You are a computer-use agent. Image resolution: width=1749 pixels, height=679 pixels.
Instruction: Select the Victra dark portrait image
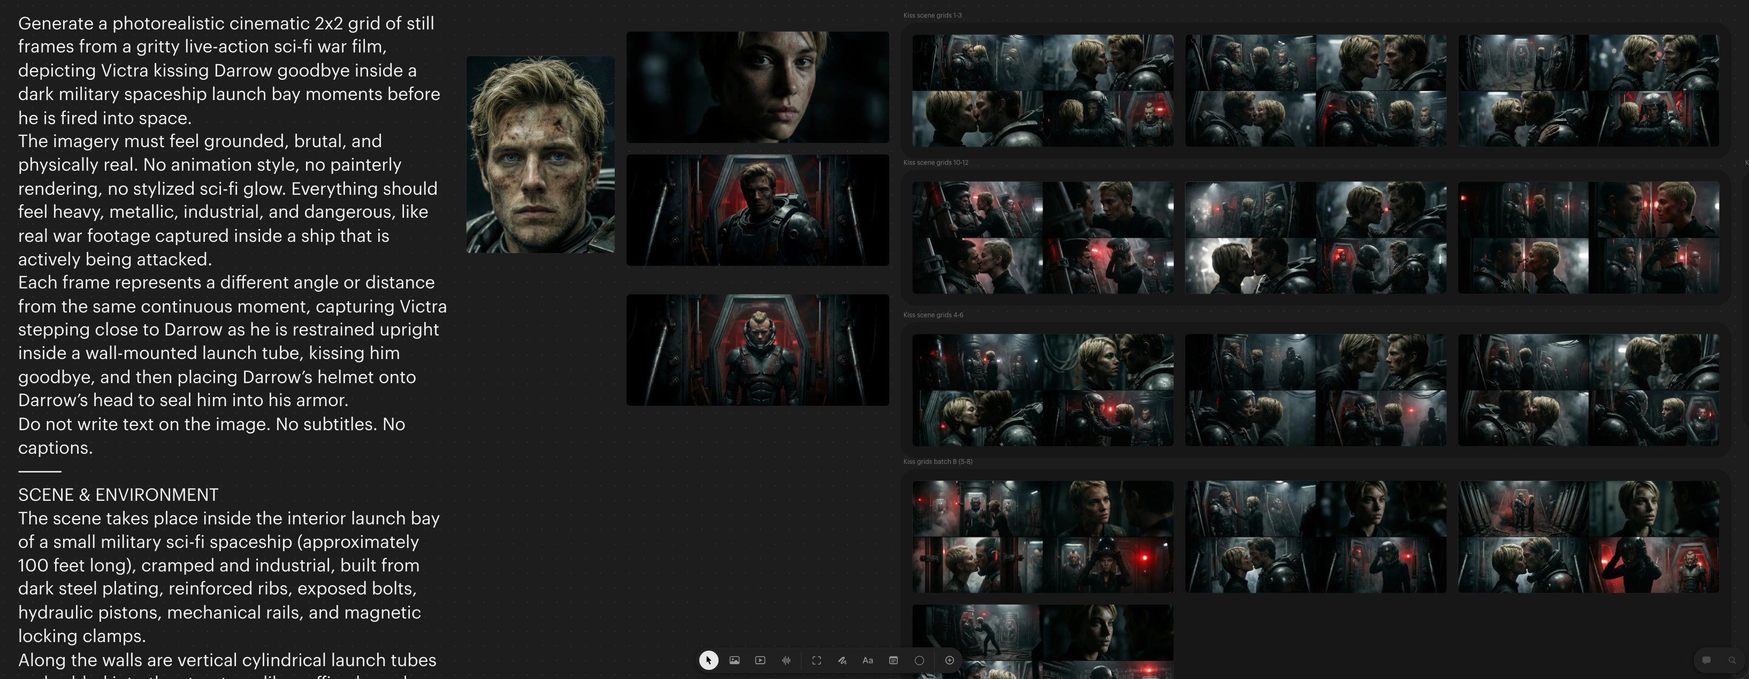(x=757, y=87)
